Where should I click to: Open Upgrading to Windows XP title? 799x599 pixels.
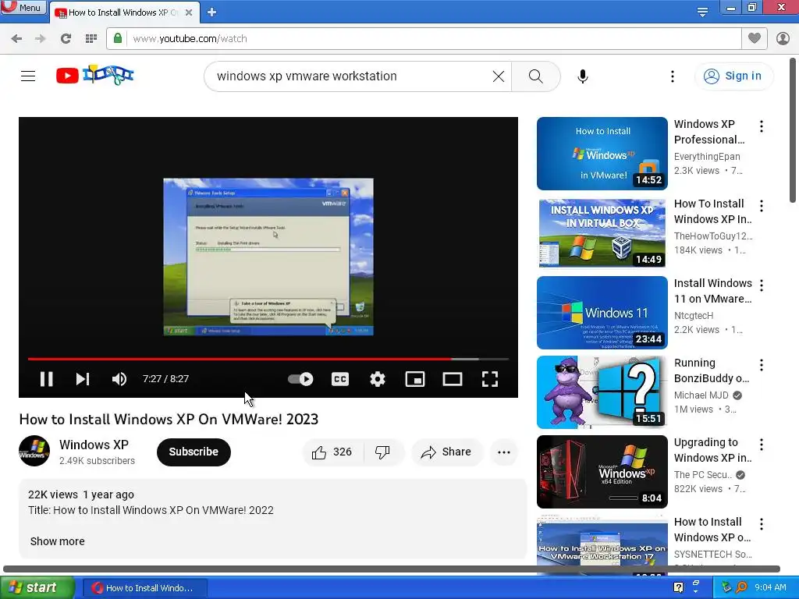(713, 450)
